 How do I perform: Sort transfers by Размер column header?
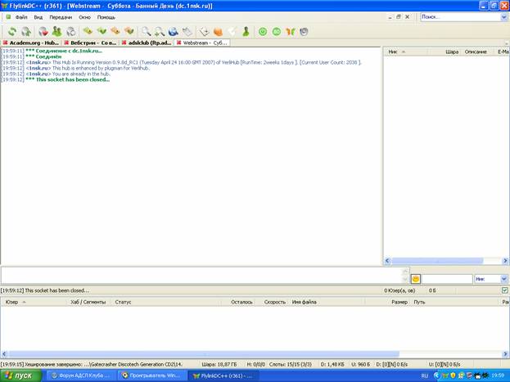387,302
